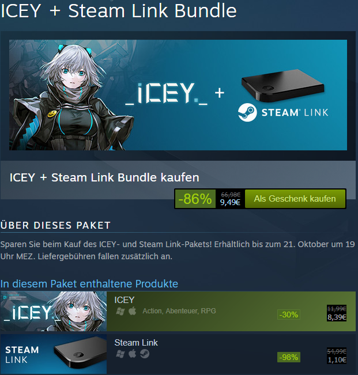Click the Windows icon in the ICEY row
This screenshot has height=375, width=358.
pos(120,311)
